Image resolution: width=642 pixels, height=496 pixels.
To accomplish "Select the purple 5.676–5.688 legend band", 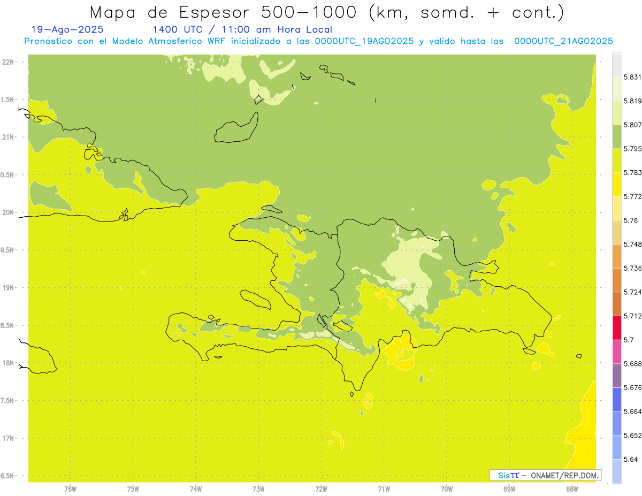I will pyautogui.click(x=617, y=376).
